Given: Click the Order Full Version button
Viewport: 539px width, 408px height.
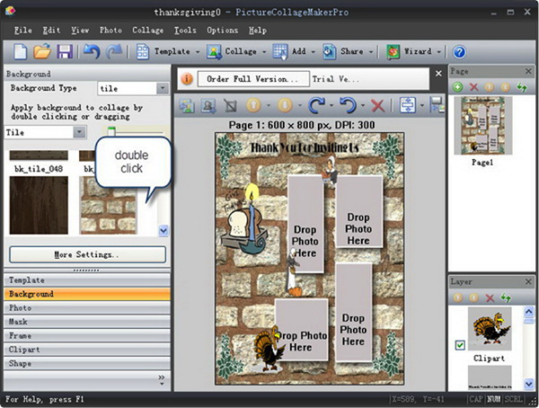Looking at the screenshot, I should coord(253,79).
